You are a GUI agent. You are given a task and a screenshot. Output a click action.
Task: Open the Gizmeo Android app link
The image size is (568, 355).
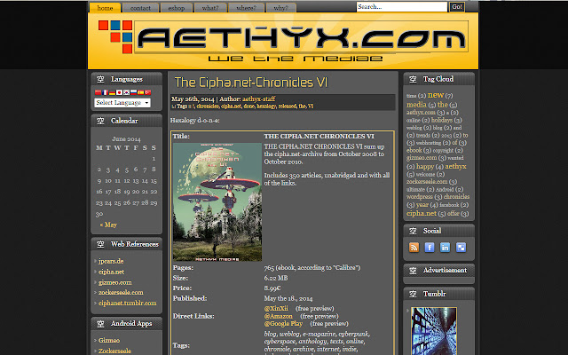coord(109,340)
